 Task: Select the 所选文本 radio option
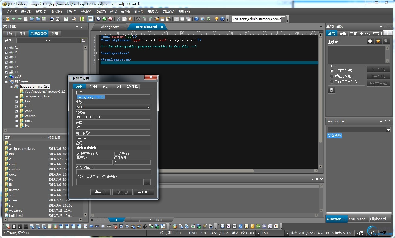[332, 76]
